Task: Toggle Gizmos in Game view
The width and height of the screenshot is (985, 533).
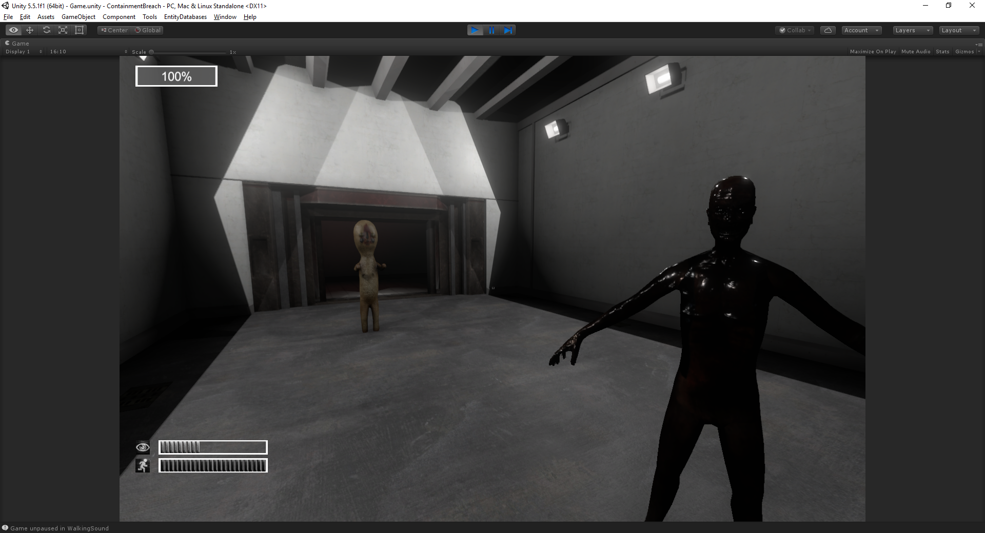Action: click(x=964, y=52)
